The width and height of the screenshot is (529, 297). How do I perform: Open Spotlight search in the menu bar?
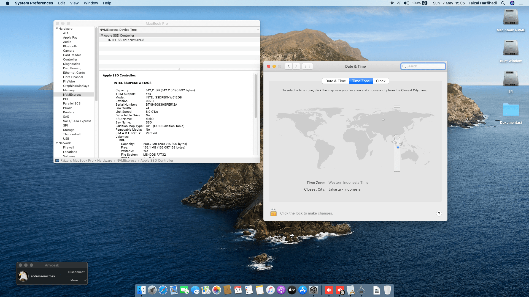click(503, 3)
